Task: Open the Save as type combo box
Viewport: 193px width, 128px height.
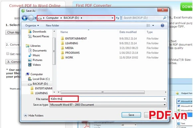Action: point(108,105)
